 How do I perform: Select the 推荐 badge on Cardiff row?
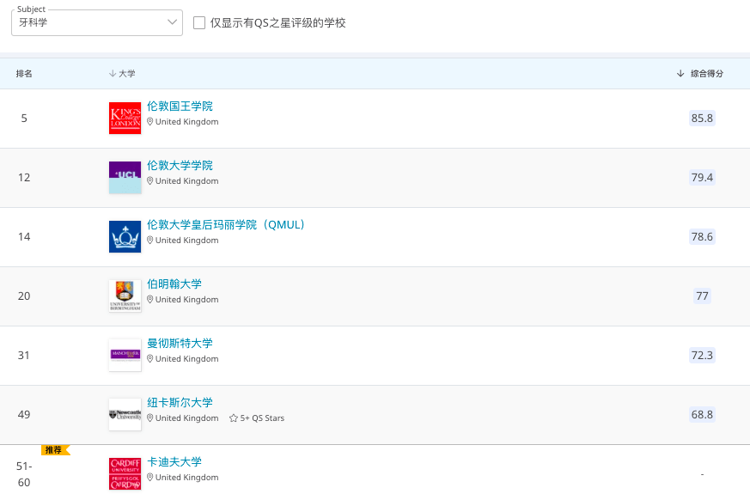(54, 450)
